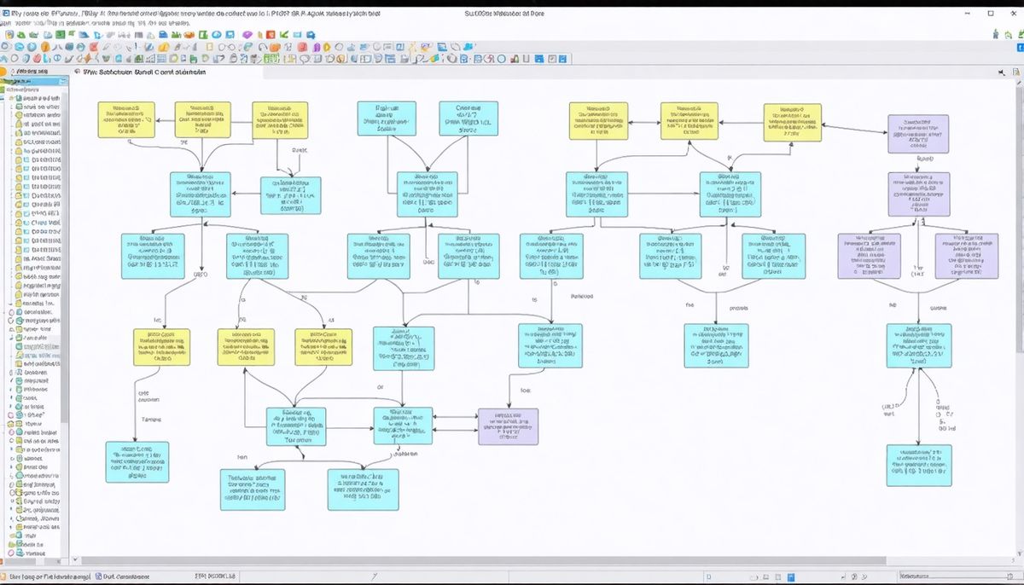
Task: Click the vertical scrollbar at the canvas right edge
Action: (1018, 256)
